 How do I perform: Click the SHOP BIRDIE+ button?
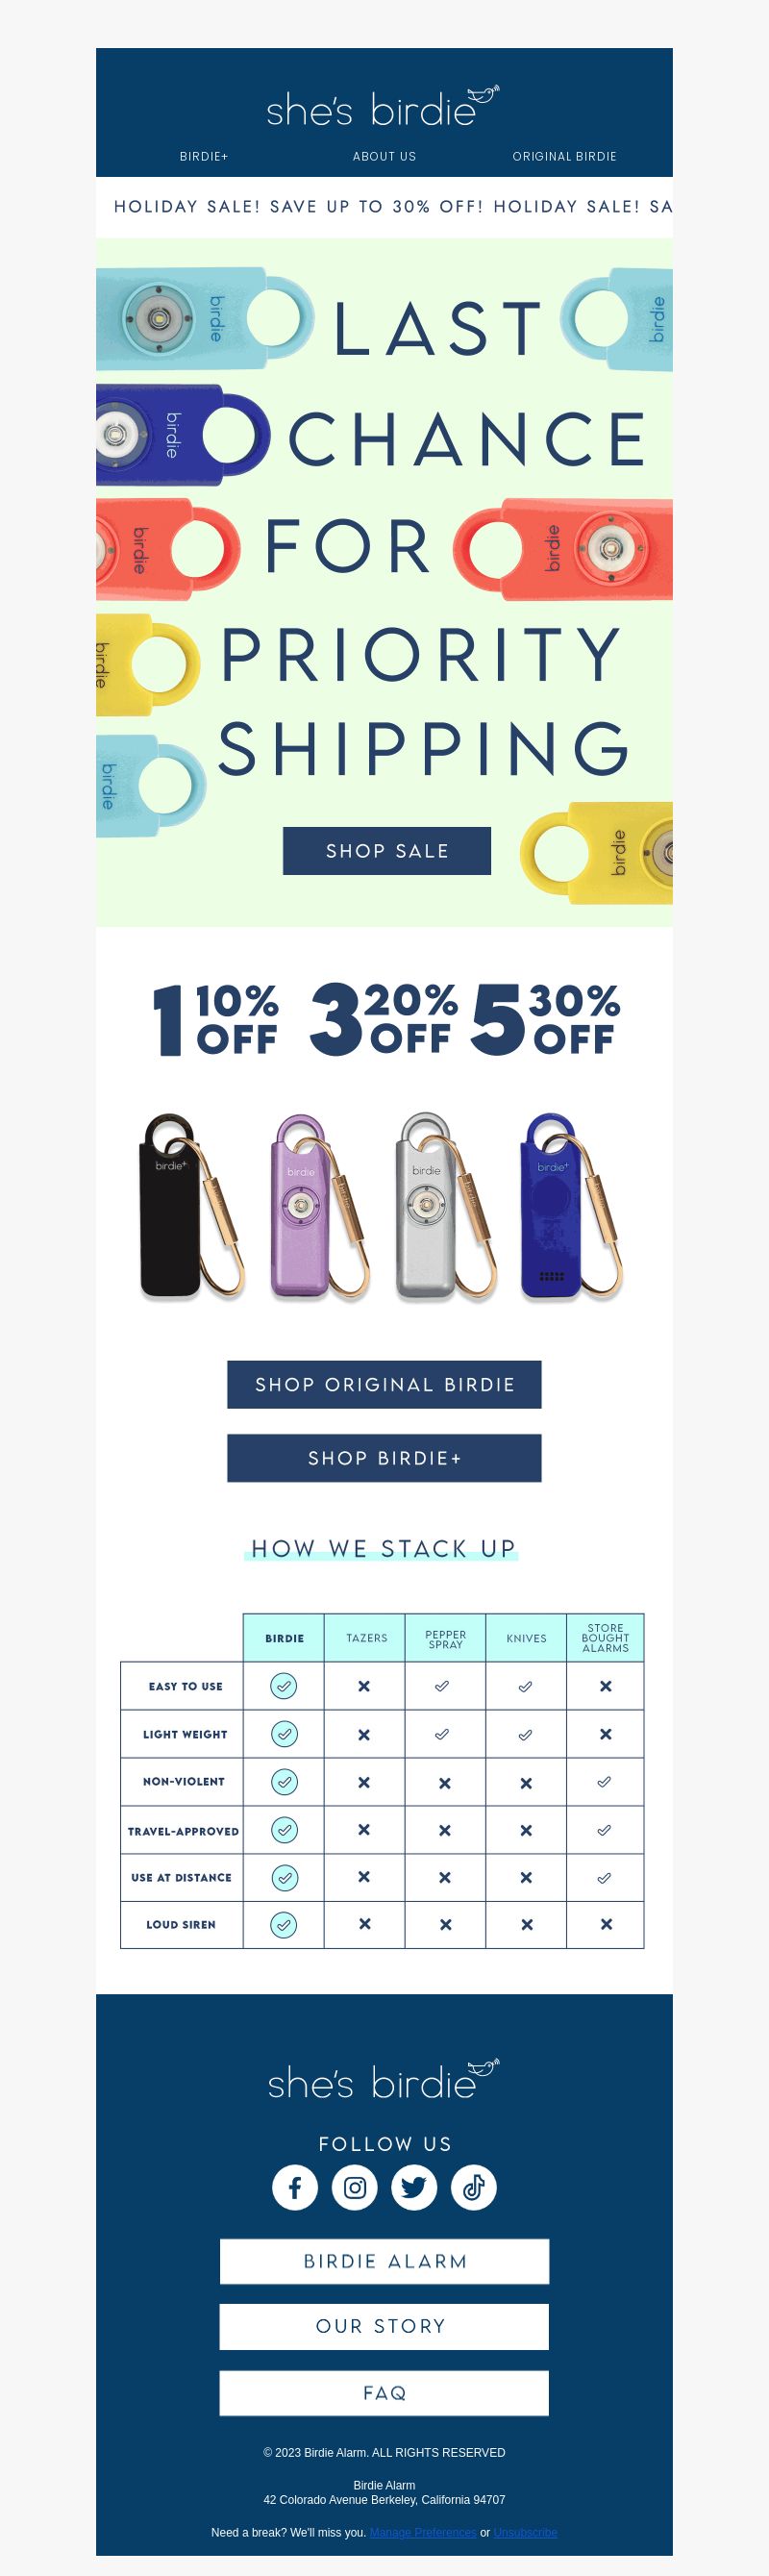384,1458
